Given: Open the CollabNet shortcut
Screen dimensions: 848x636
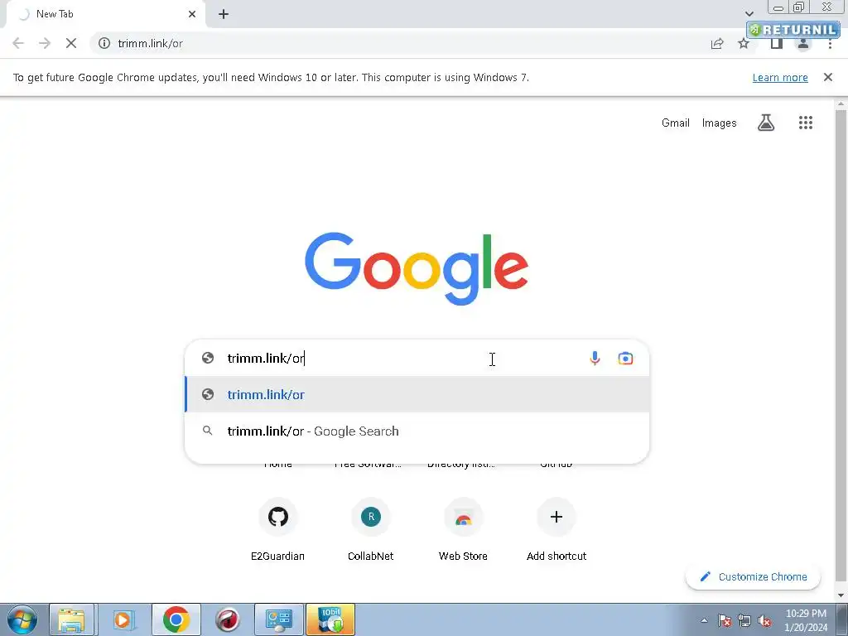Looking at the screenshot, I should [x=371, y=529].
